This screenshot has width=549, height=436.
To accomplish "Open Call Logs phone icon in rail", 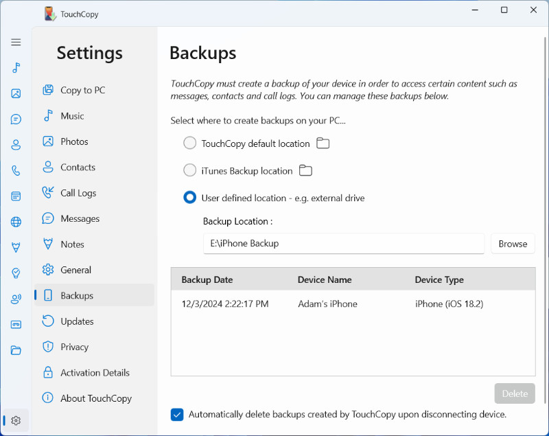I will (x=16, y=170).
